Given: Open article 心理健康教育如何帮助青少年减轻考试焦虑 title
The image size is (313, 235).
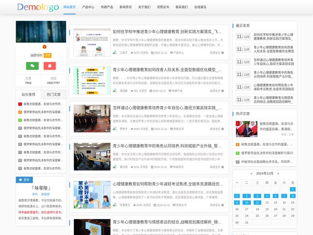Looking at the screenshot, I should pyautogui.click(x=168, y=184).
